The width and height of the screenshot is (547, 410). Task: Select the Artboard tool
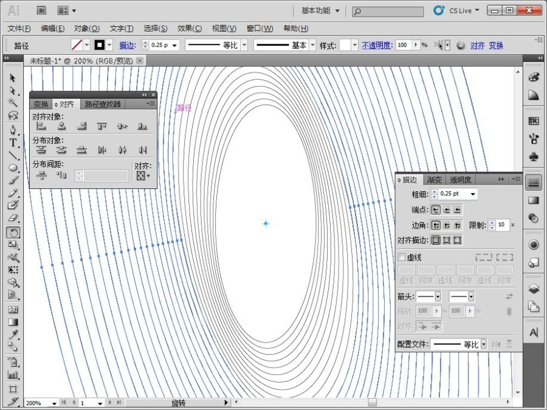13,389
